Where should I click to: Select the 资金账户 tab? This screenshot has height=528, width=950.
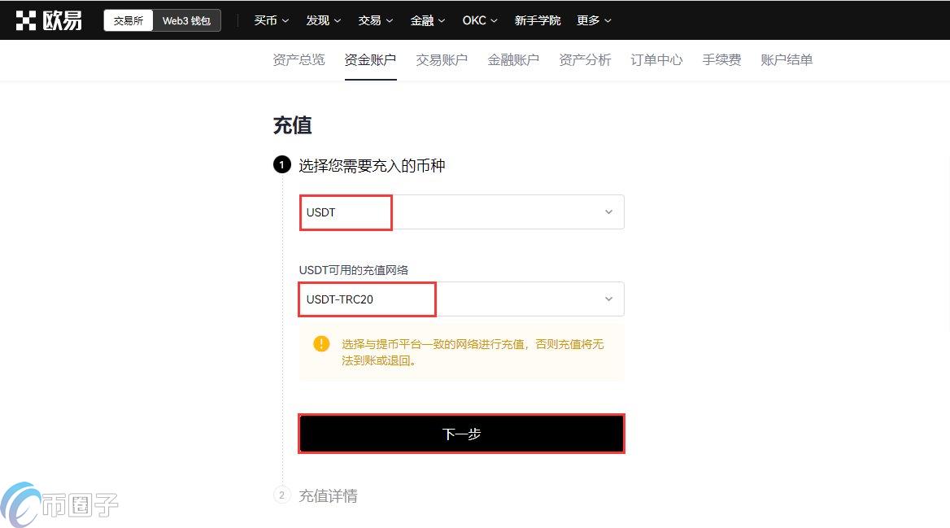coord(370,60)
